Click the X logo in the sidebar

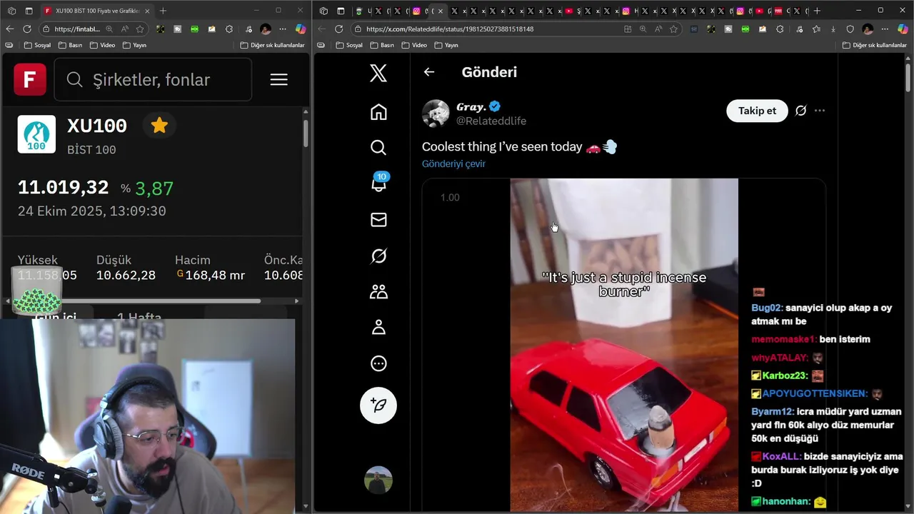[378, 73]
